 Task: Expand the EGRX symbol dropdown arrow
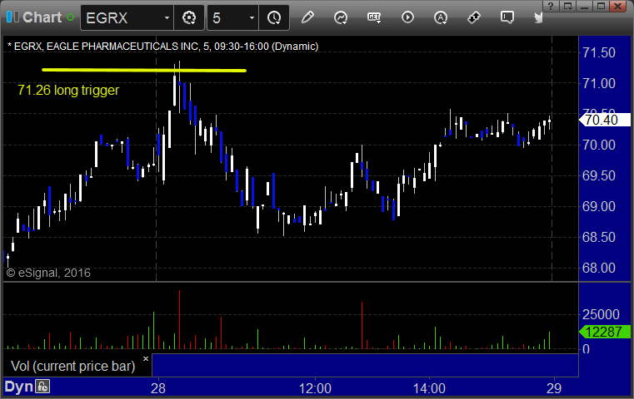(x=167, y=18)
